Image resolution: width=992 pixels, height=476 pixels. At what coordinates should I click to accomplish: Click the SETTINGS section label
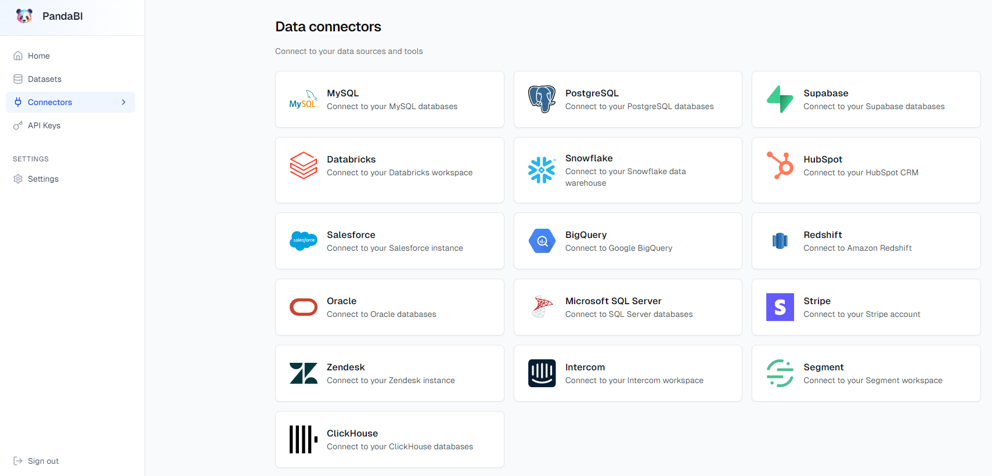pos(31,159)
